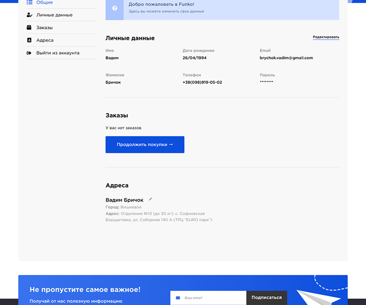Click the envelope icon in the email field
The width and height of the screenshot is (366, 305).
tap(178, 298)
